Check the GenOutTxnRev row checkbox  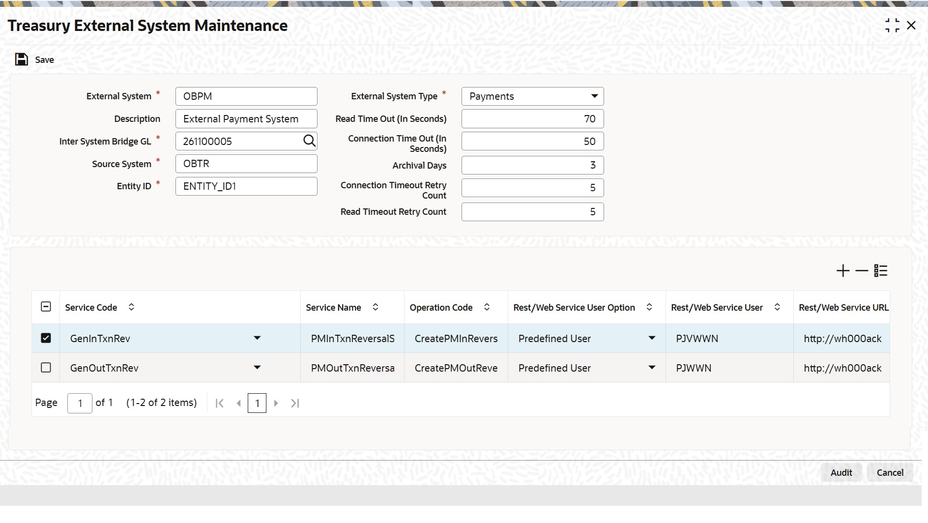46,368
